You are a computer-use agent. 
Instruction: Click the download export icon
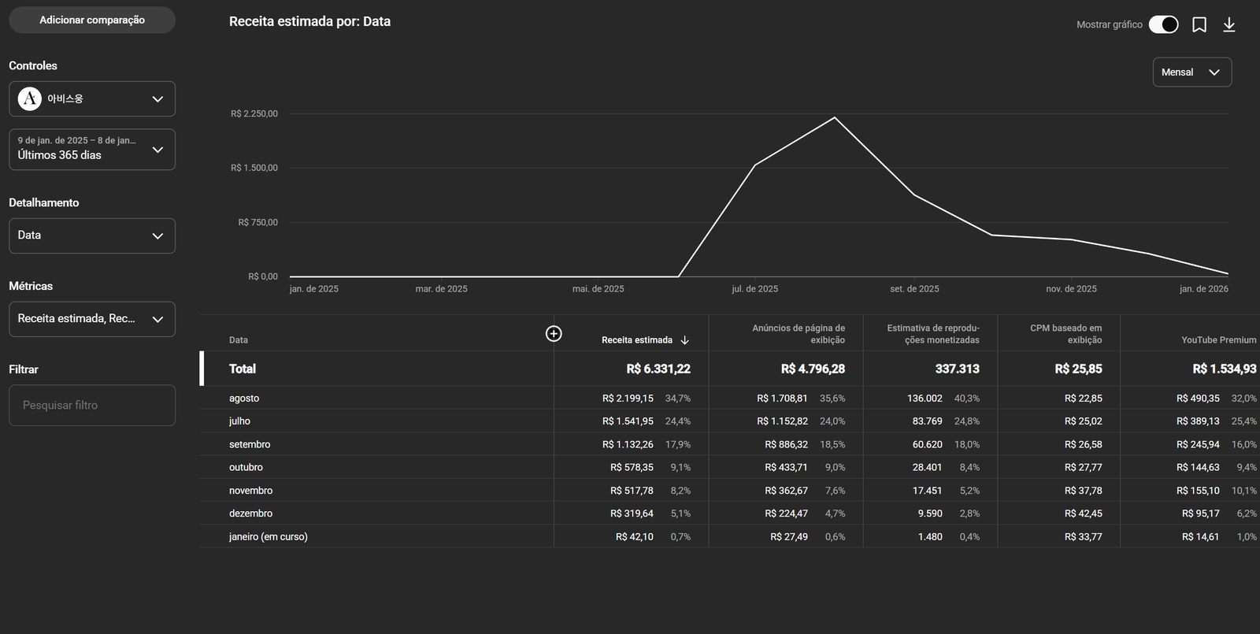1228,25
